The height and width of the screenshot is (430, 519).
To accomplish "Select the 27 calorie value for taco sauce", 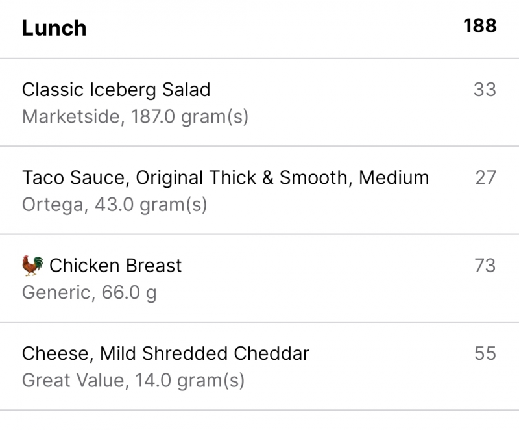I will pos(485,177).
